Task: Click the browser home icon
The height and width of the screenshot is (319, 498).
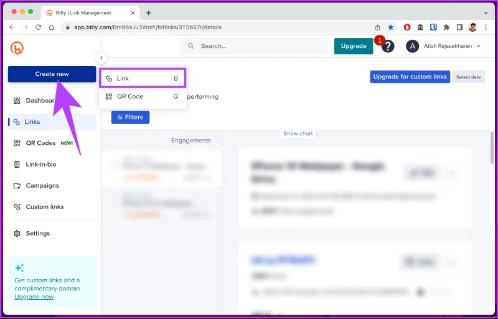Action: (52, 27)
